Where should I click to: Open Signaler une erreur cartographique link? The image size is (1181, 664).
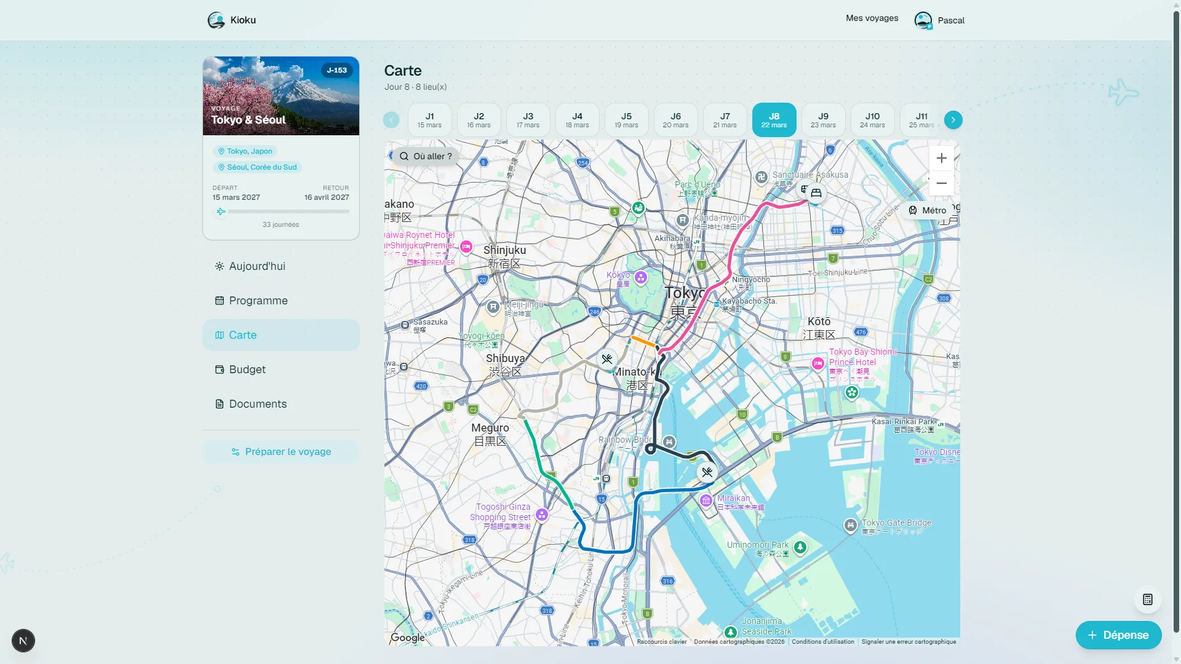coord(909,642)
